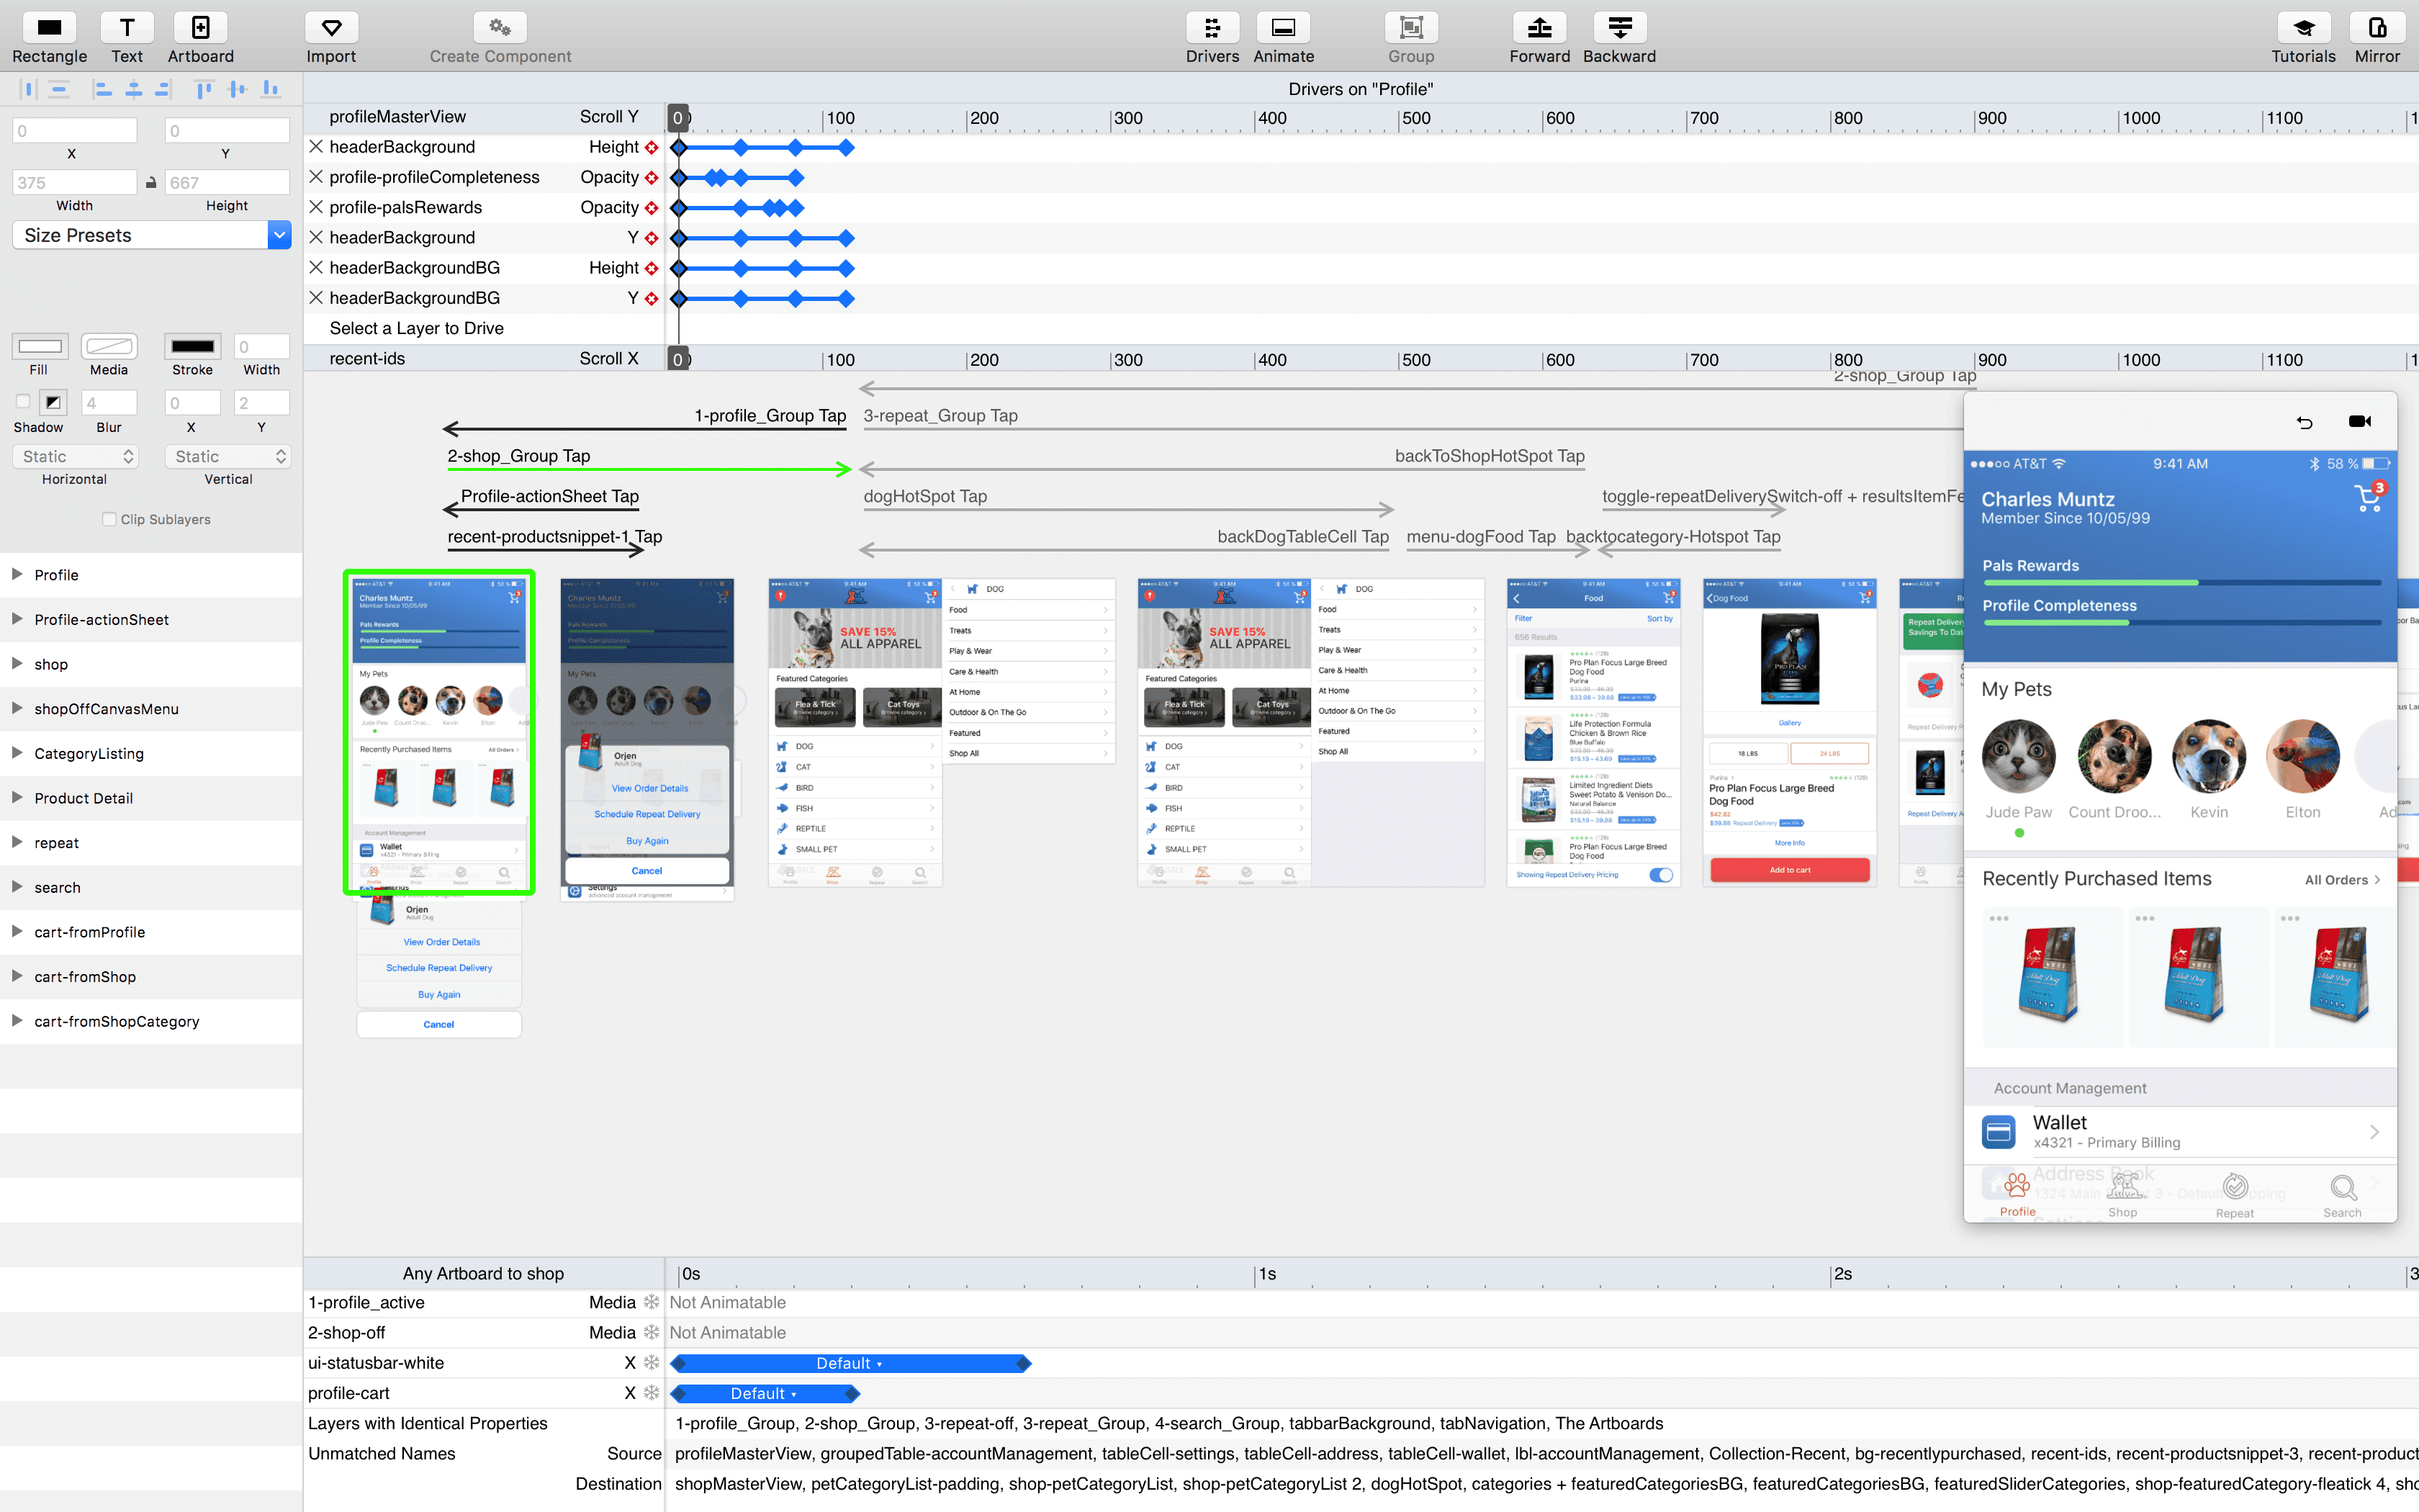Click the Scroll Y driver playhead marker

[x=677, y=118]
